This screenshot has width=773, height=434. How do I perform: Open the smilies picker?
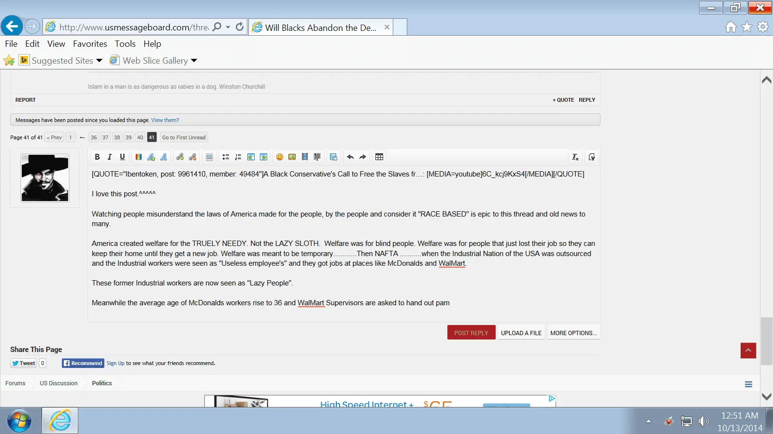point(280,157)
